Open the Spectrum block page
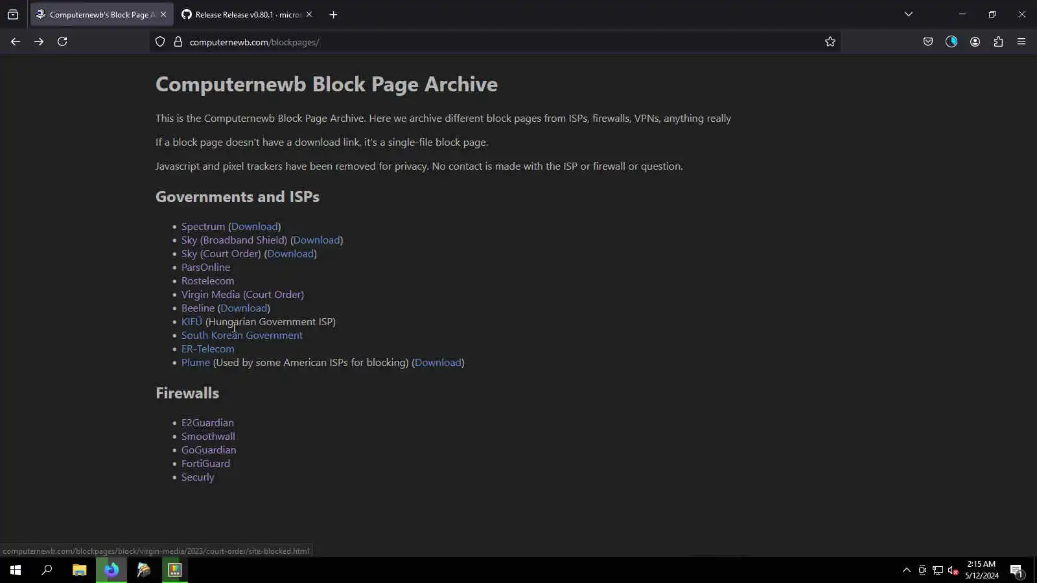The height and width of the screenshot is (583, 1037). click(x=203, y=226)
